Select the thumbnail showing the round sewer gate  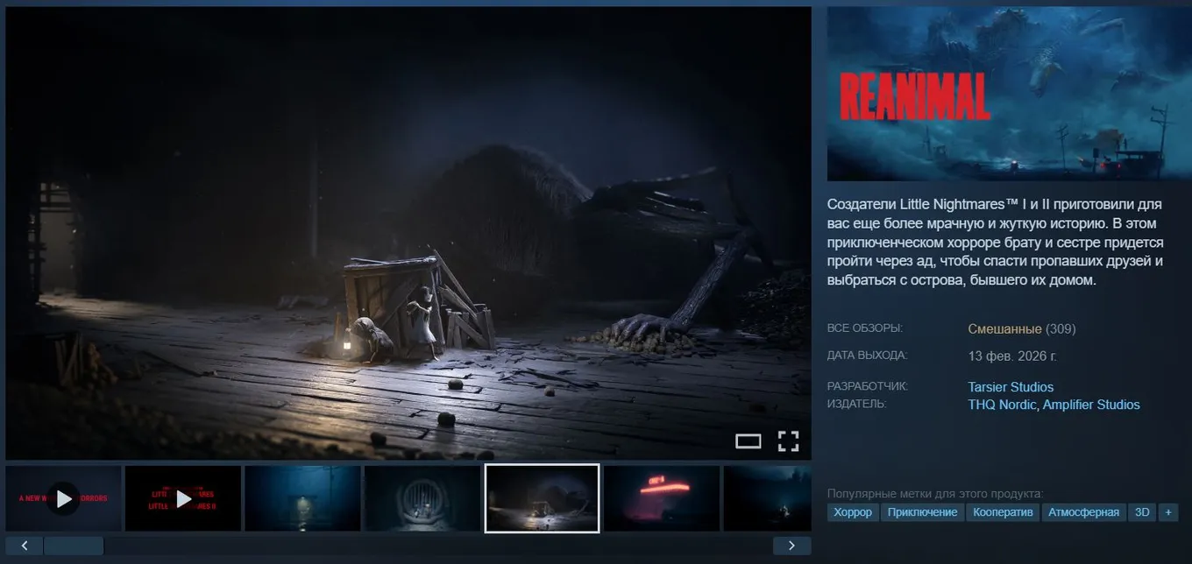click(422, 498)
